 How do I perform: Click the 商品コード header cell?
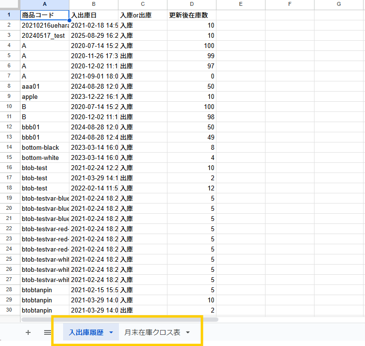(x=45, y=15)
